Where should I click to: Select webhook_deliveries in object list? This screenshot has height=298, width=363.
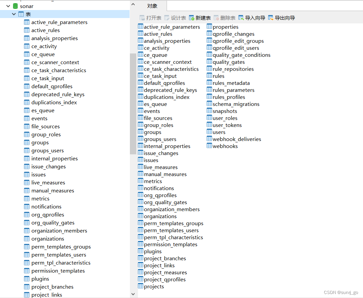click(x=237, y=139)
